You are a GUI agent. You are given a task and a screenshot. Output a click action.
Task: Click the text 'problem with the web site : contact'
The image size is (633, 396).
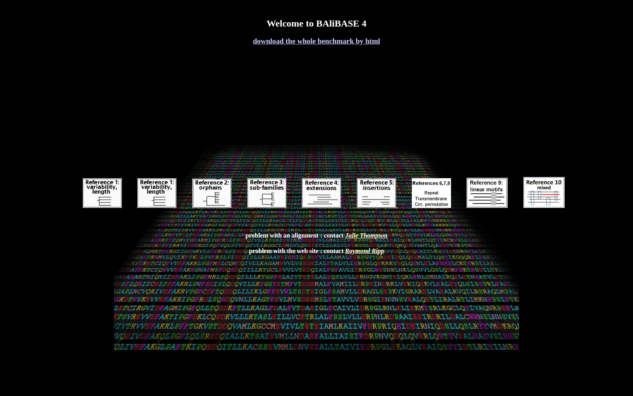point(296,251)
